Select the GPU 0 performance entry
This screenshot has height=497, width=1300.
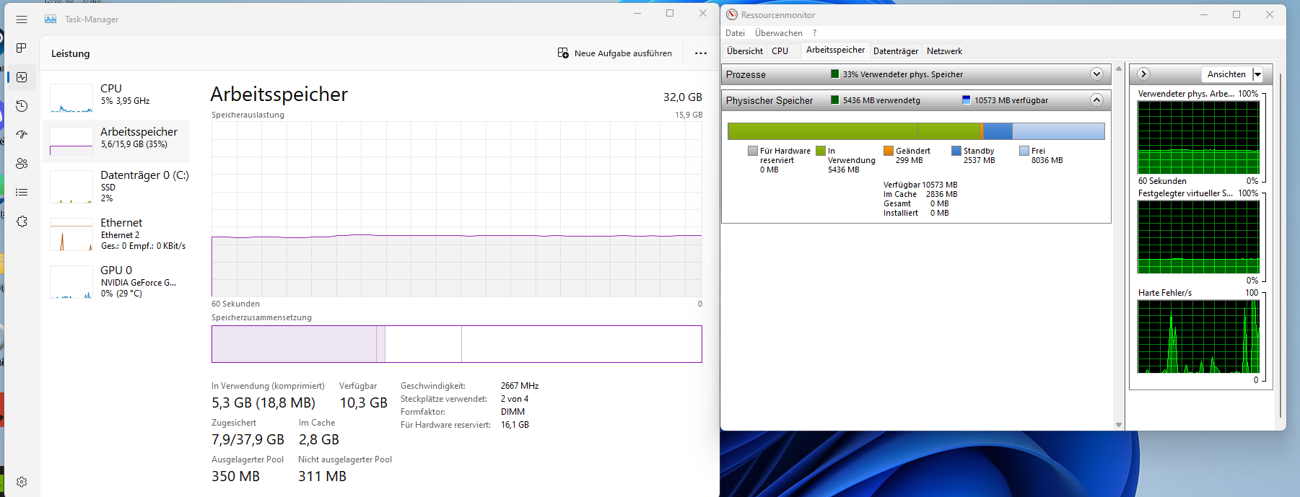pos(117,281)
